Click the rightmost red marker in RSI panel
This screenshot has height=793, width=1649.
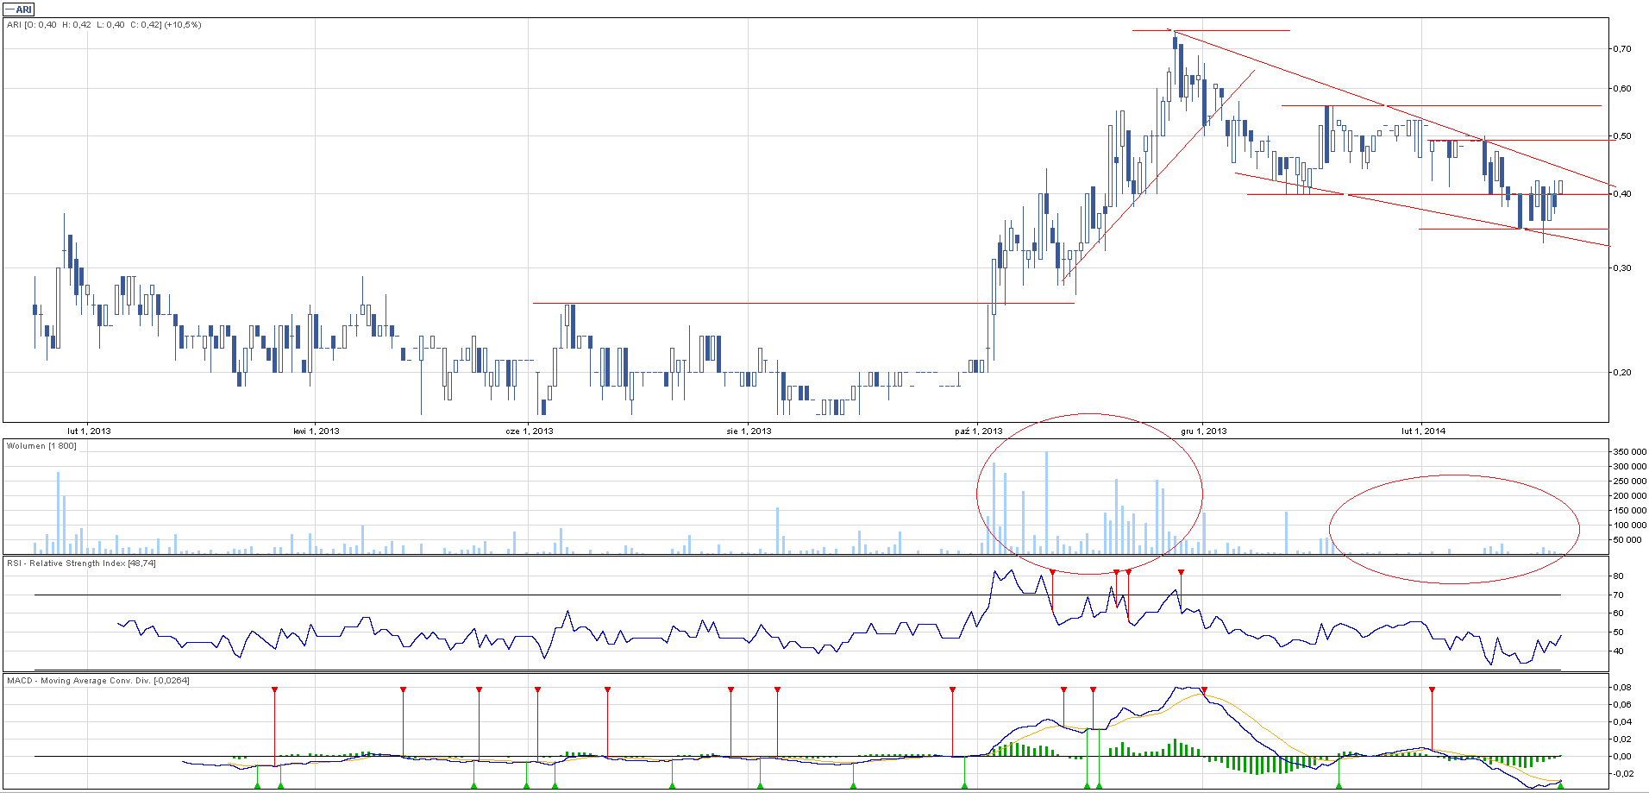point(1181,573)
